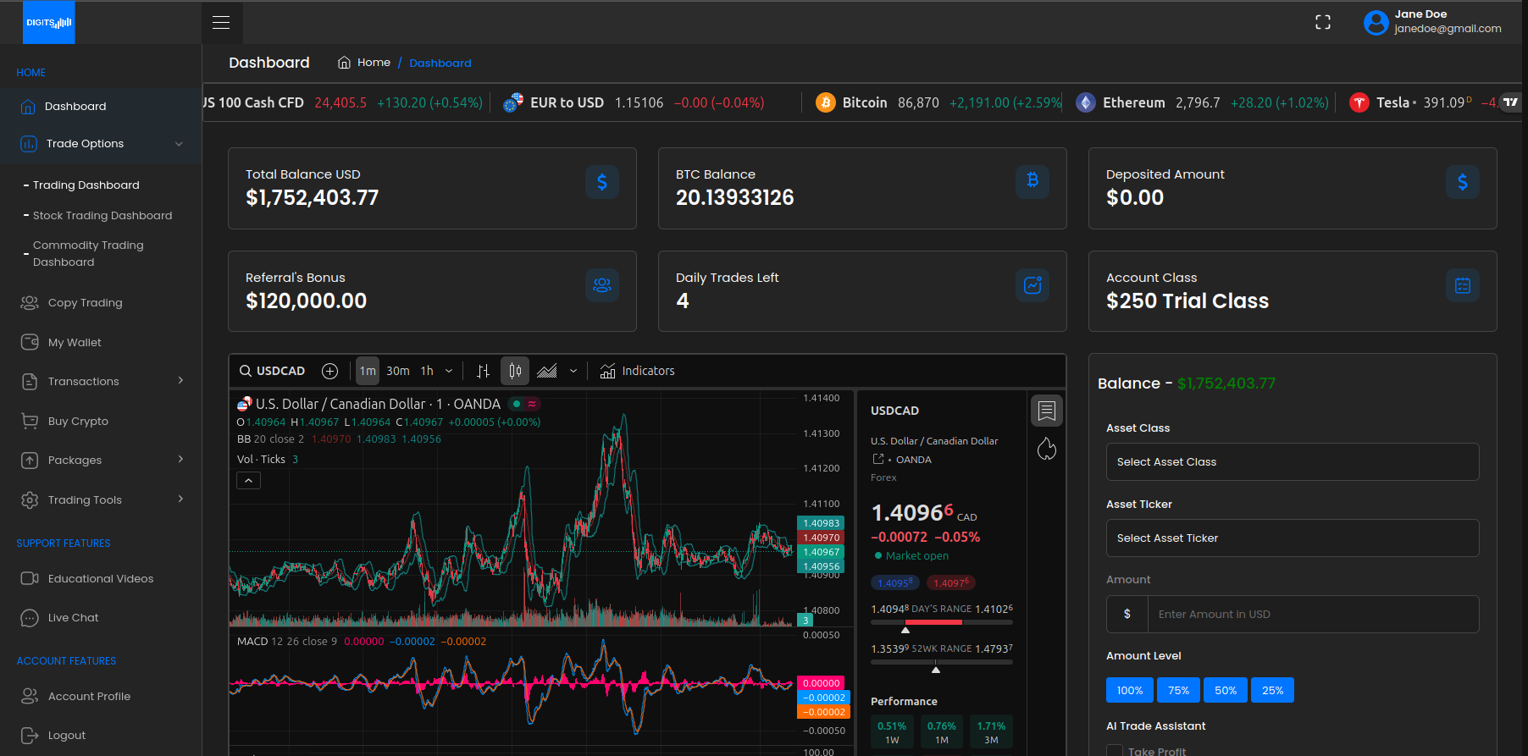The width and height of the screenshot is (1528, 756).
Task: Click the BTC Balance bitcoin icon
Action: click(x=1033, y=182)
